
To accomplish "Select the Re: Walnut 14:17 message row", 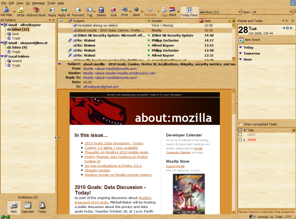I will pos(145,41).
